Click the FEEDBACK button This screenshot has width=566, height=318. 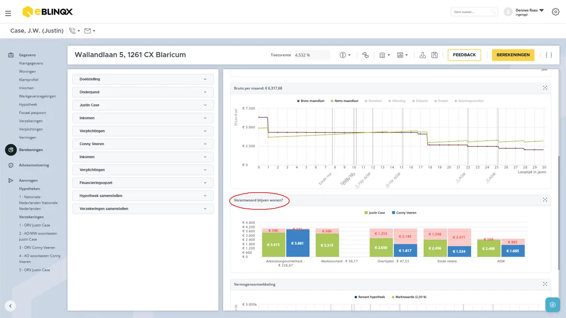pos(464,55)
